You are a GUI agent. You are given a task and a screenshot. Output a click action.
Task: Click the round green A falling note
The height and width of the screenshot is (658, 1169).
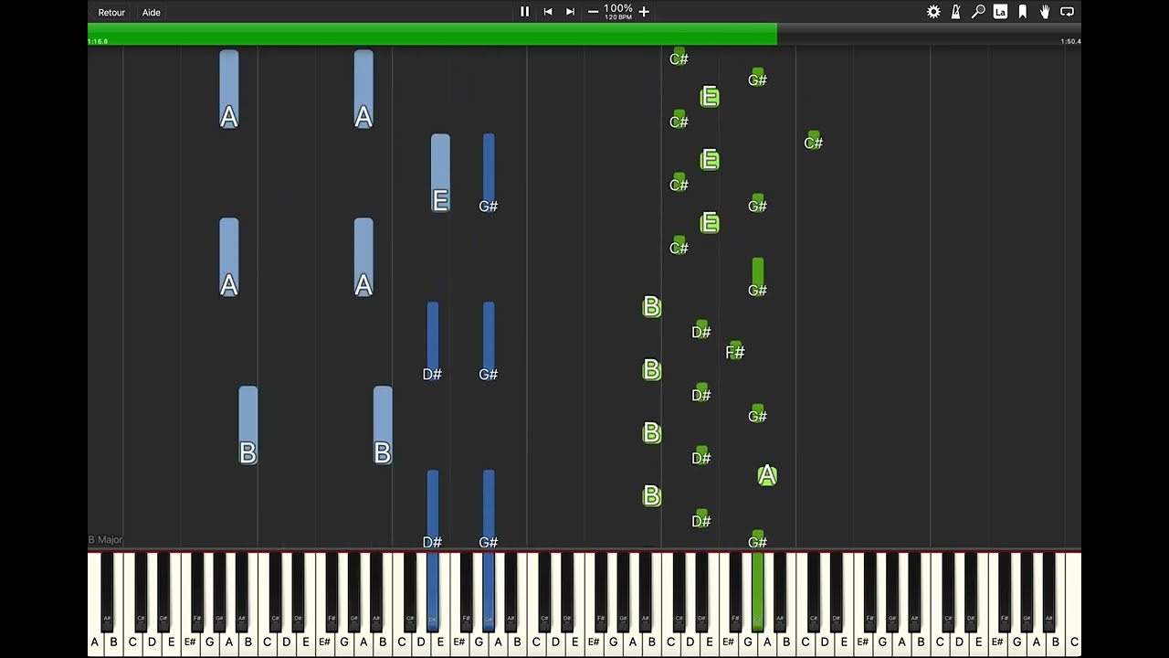click(767, 475)
